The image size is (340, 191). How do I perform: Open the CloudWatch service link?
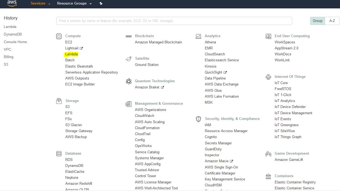click(144, 116)
